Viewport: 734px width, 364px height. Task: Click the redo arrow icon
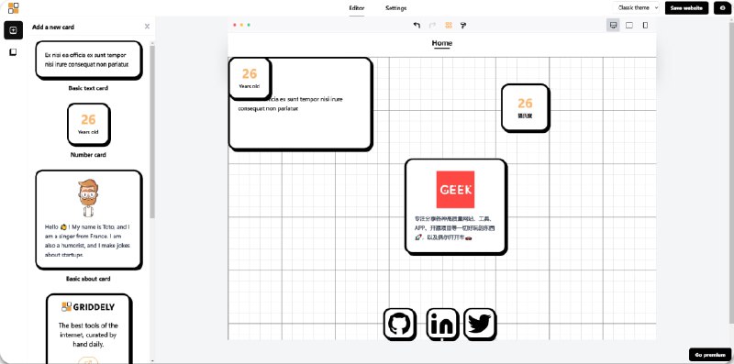[432, 26]
